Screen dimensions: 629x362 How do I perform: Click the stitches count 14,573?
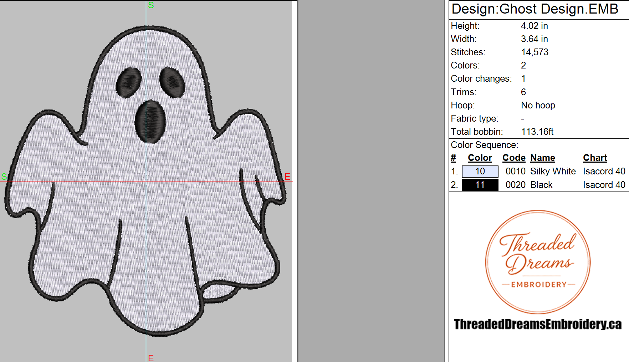[x=535, y=52]
